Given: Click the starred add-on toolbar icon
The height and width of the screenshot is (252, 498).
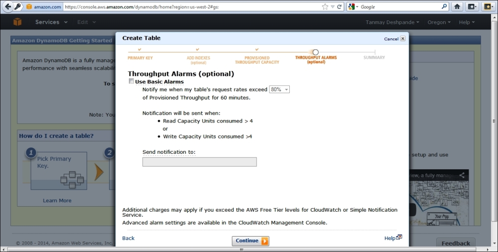Looking at the screenshot, I should pos(488,6).
